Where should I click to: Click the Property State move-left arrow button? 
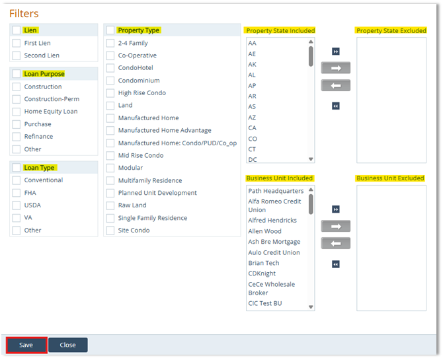pos(335,86)
